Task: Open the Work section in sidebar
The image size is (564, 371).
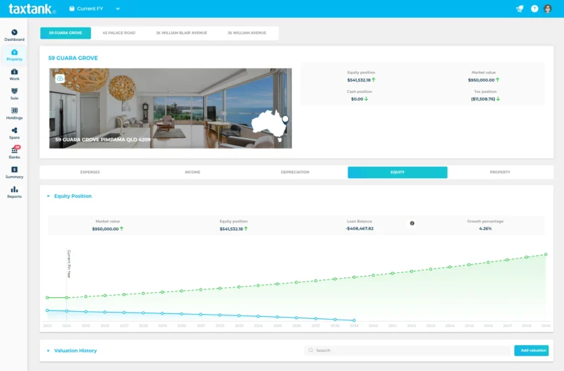Action: click(x=14, y=75)
